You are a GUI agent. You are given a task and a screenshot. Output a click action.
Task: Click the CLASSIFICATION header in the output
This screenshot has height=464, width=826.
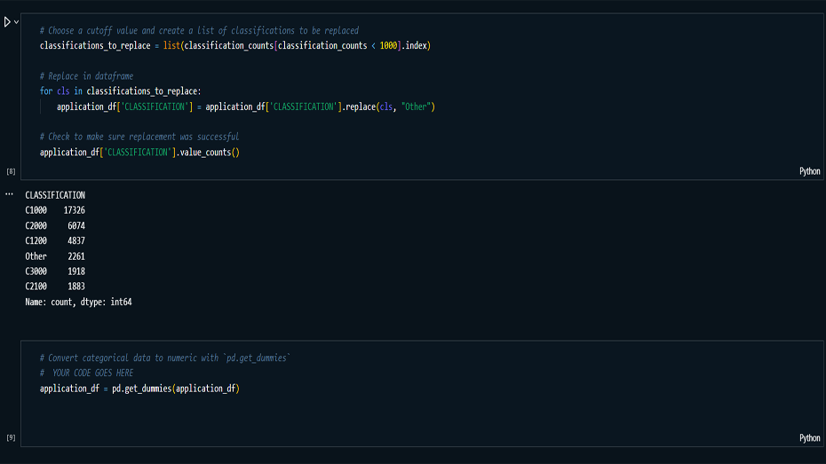click(x=55, y=195)
